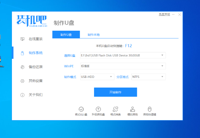Screen dimensions: 200x138
Task: Switch to the 制作U盘 tab
Action: 66,35
